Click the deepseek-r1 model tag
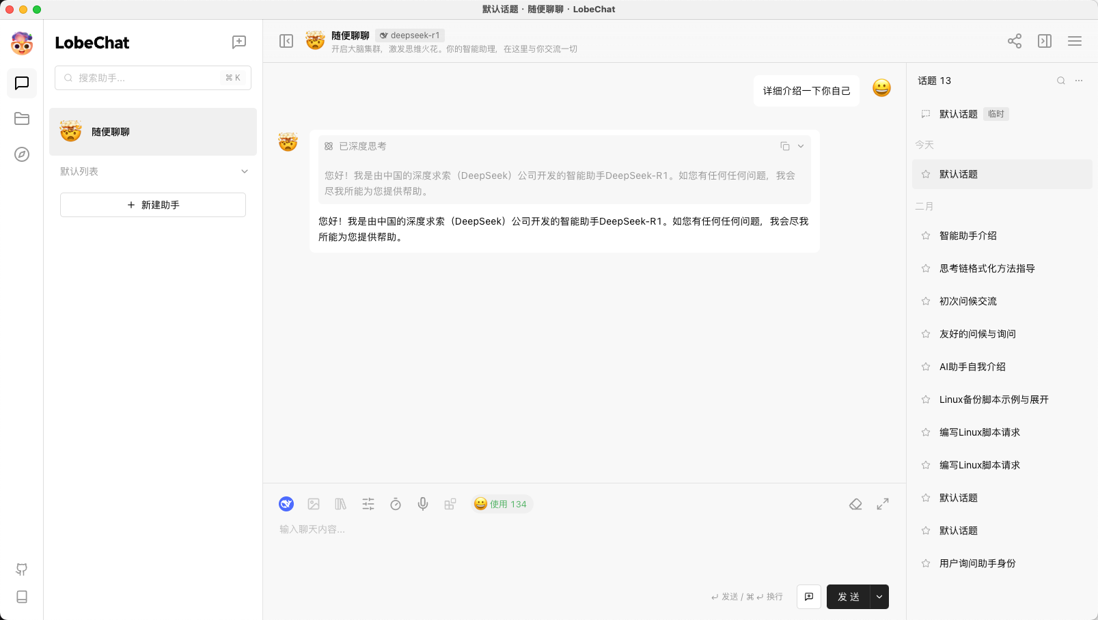 tap(410, 36)
